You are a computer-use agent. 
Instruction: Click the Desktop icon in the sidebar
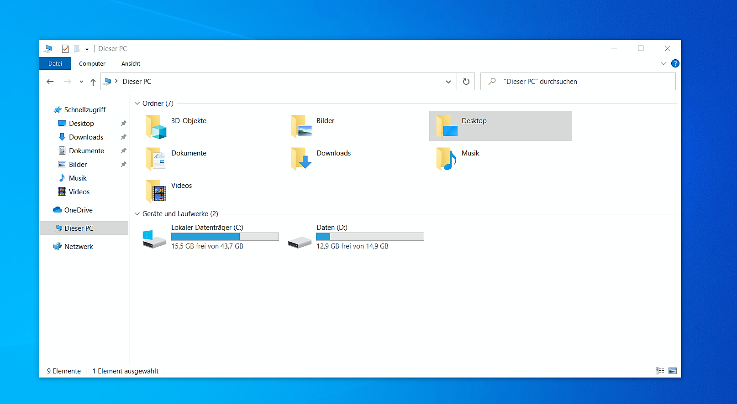pos(62,124)
